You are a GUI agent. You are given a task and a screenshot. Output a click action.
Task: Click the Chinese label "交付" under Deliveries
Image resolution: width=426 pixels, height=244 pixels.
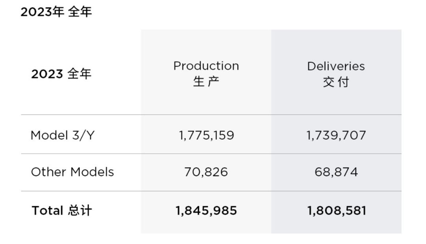click(336, 82)
